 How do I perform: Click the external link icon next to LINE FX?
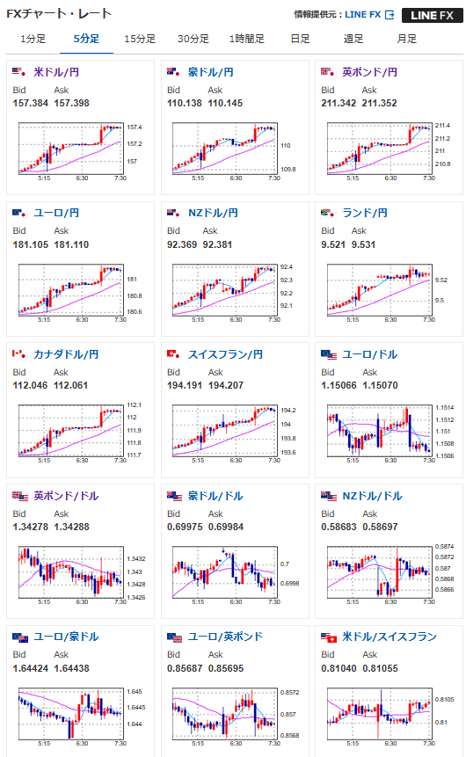click(x=390, y=15)
